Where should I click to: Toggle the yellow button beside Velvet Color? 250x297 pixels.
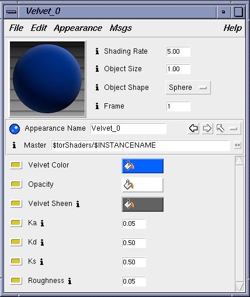pyautogui.click(x=16, y=165)
